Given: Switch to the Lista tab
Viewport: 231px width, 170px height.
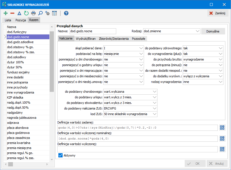Looking at the screenshot, I should (x=8, y=20).
